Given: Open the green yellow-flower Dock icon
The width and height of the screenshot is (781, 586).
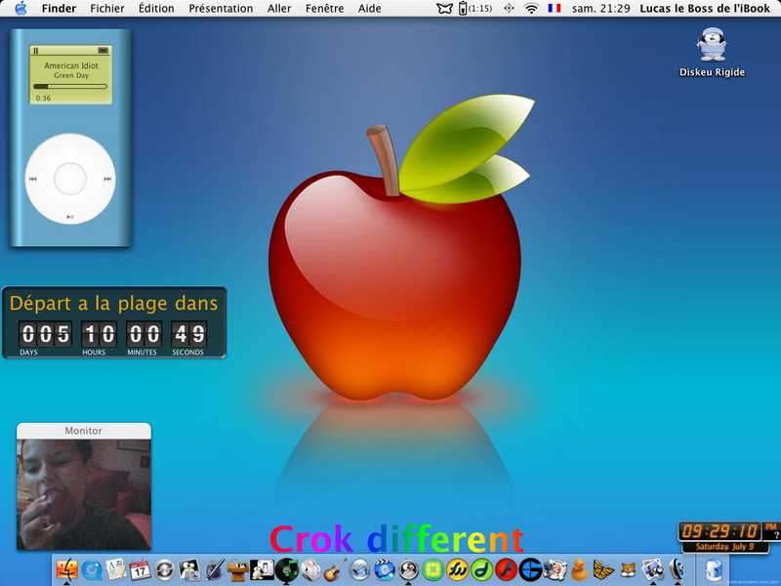Looking at the screenshot, I should tap(432, 569).
